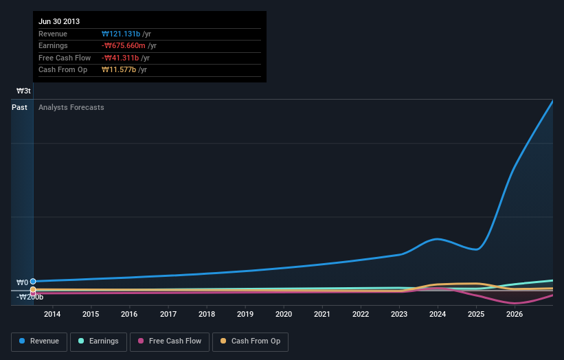
Task: Toggle the Revenue series legend button
Action: [x=39, y=341]
